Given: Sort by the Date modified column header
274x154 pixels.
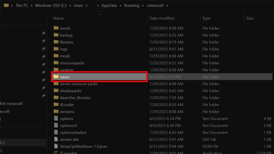Looking at the screenshot, I should 162,18.
